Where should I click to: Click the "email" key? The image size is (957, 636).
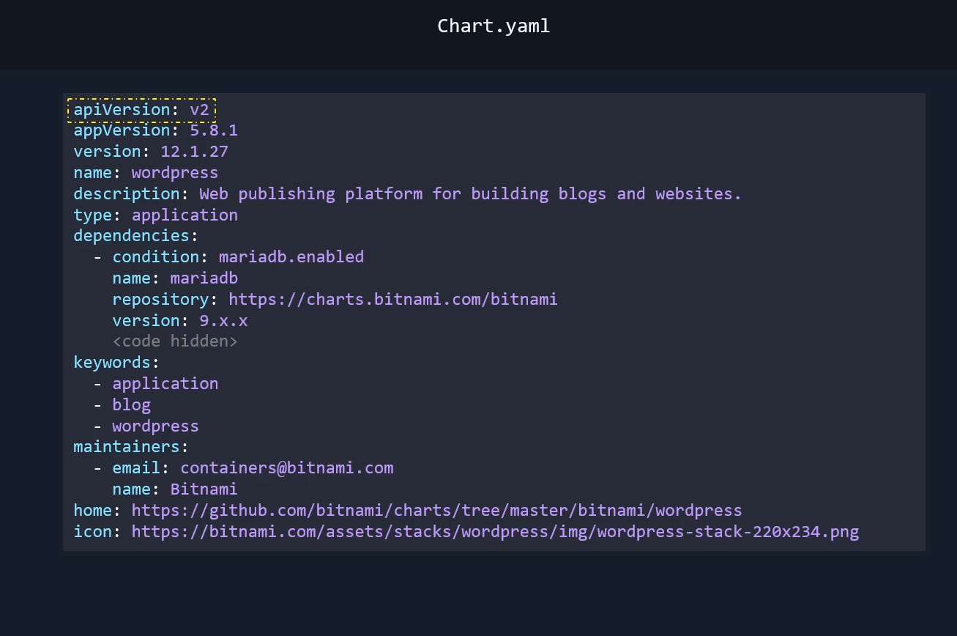[136, 468]
